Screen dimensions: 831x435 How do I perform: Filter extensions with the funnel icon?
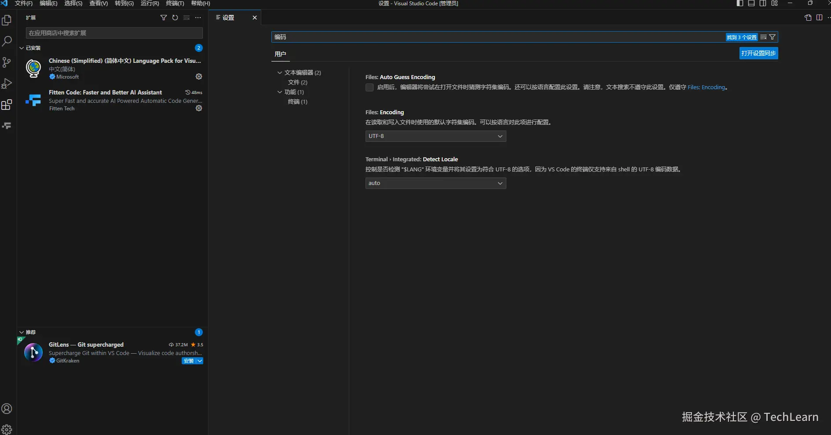click(164, 18)
